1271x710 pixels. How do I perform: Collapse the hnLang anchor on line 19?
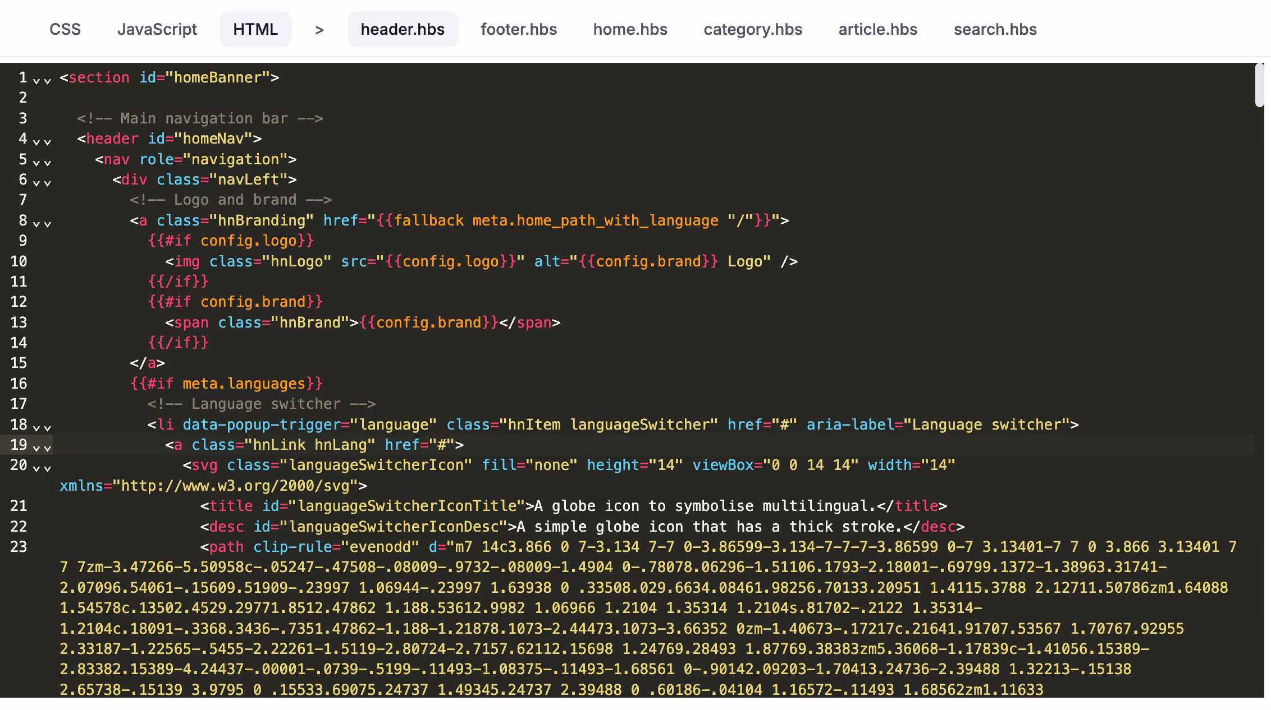pos(42,448)
